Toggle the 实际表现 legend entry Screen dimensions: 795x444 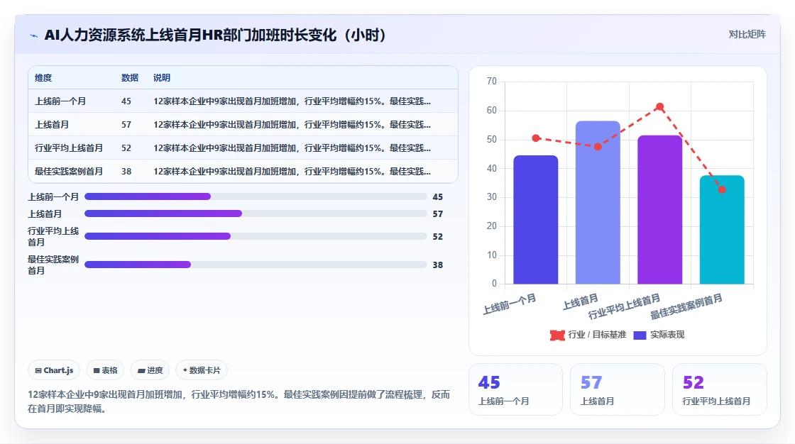pos(659,335)
